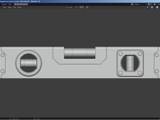Toggle the show overlays button
This screenshot has height=120, width=160.
click(x=157, y=7)
